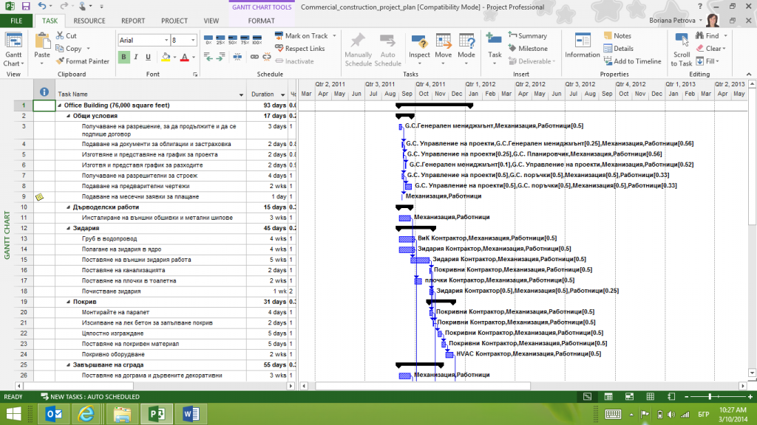Open the Task Name column filter dropdown
Image resolution: width=757 pixels, height=425 pixels.
pos(241,94)
